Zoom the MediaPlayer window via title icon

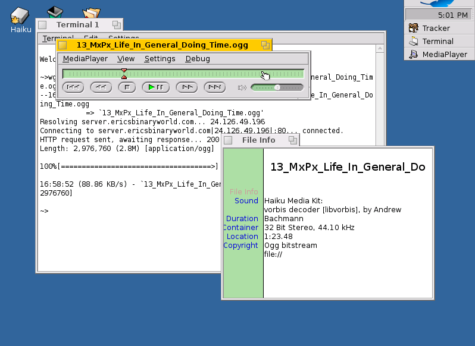pos(265,45)
